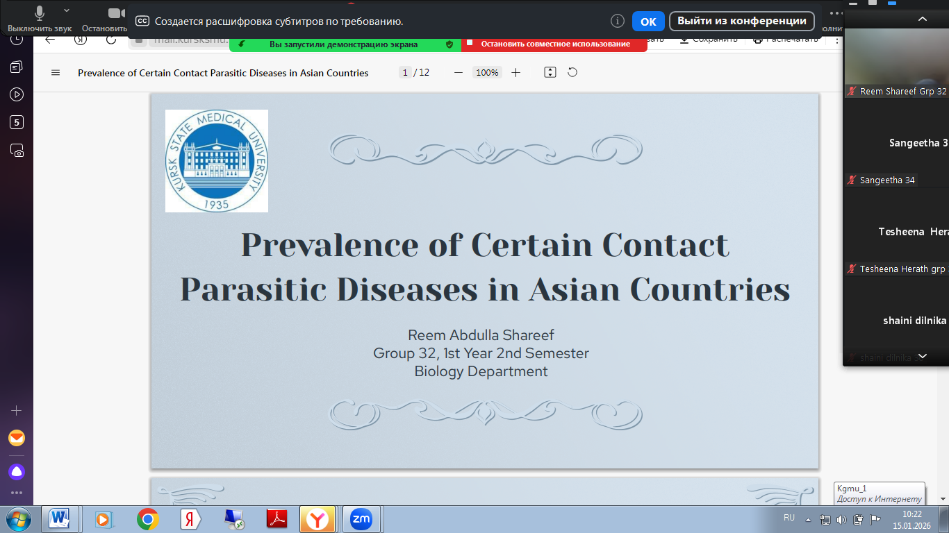Rotate the PDF document

(572, 73)
